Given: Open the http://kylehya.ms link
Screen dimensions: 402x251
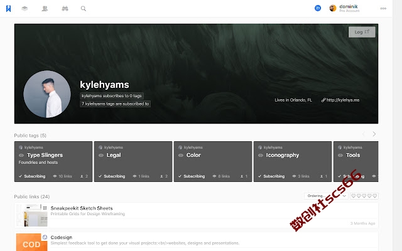Looking at the screenshot, I should (340, 100).
